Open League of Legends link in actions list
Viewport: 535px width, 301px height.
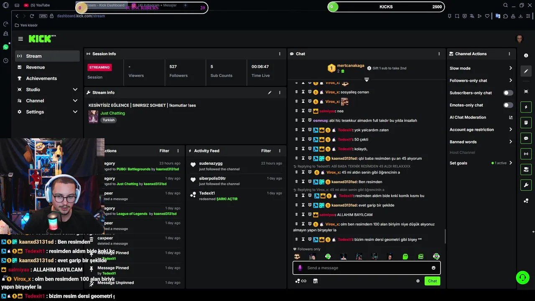132,214
